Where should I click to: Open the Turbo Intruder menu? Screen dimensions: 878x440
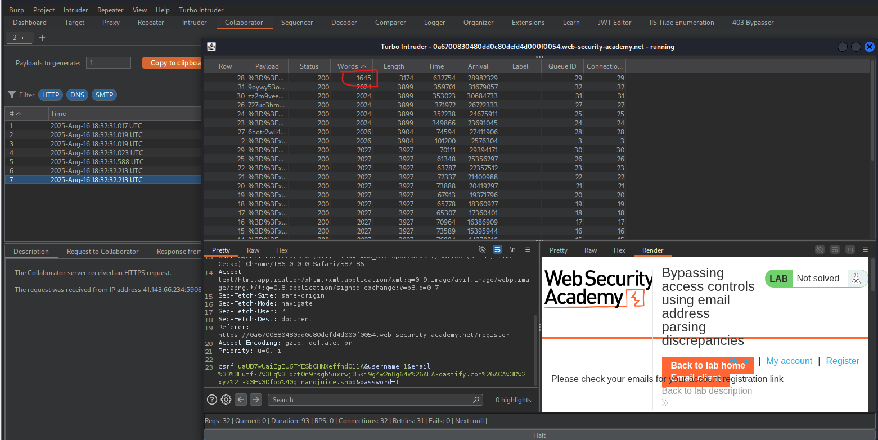click(x=201, y=10)
